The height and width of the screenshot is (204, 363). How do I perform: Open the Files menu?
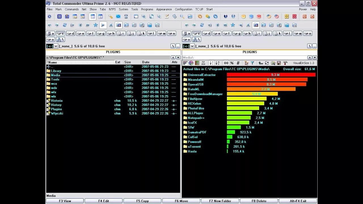click(x=50, y=9)
